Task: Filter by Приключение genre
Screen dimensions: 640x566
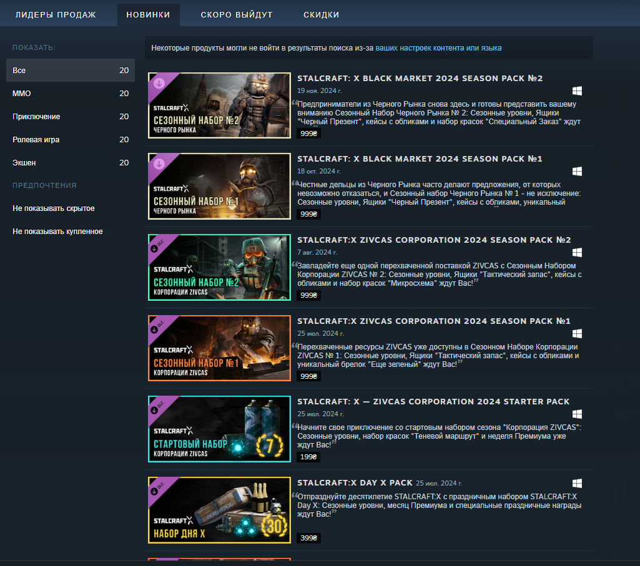Action: 71,116
